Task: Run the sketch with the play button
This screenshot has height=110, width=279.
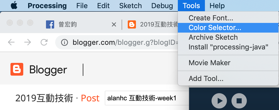Action: (x=219, y=101)
